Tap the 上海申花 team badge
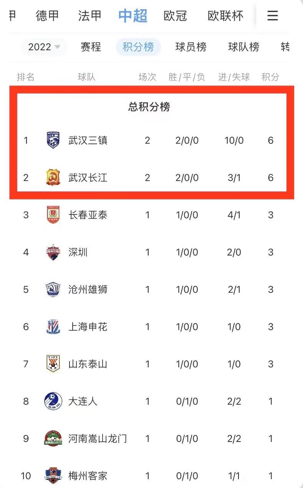Image resolution: width=303 pixels, height=488 pixels. tap(53, 327)
